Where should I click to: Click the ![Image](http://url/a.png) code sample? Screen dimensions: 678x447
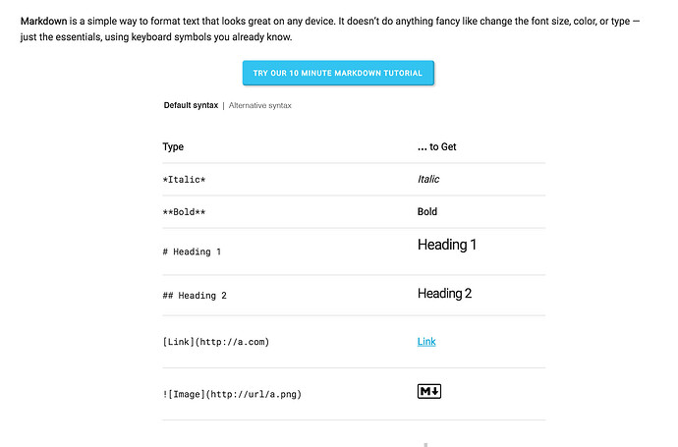coord(232,395)
